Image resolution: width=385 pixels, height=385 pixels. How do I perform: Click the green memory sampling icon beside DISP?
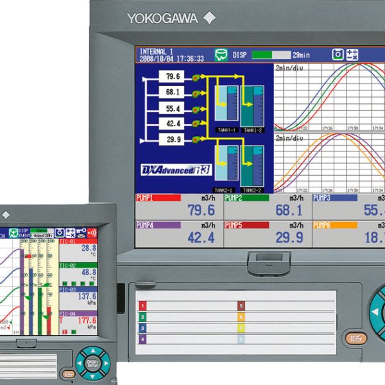click(x=221, y=55)
